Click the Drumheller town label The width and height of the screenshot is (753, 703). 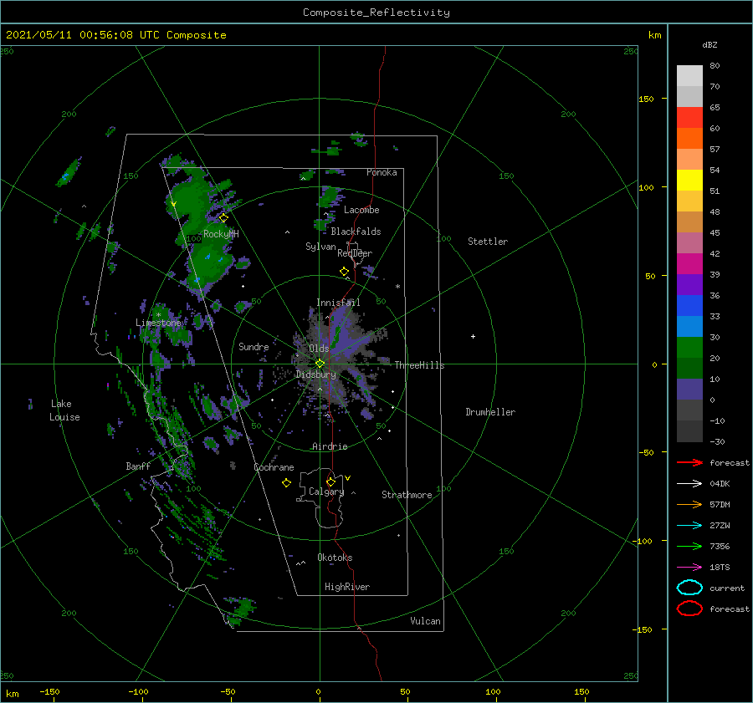click(490, 412)
